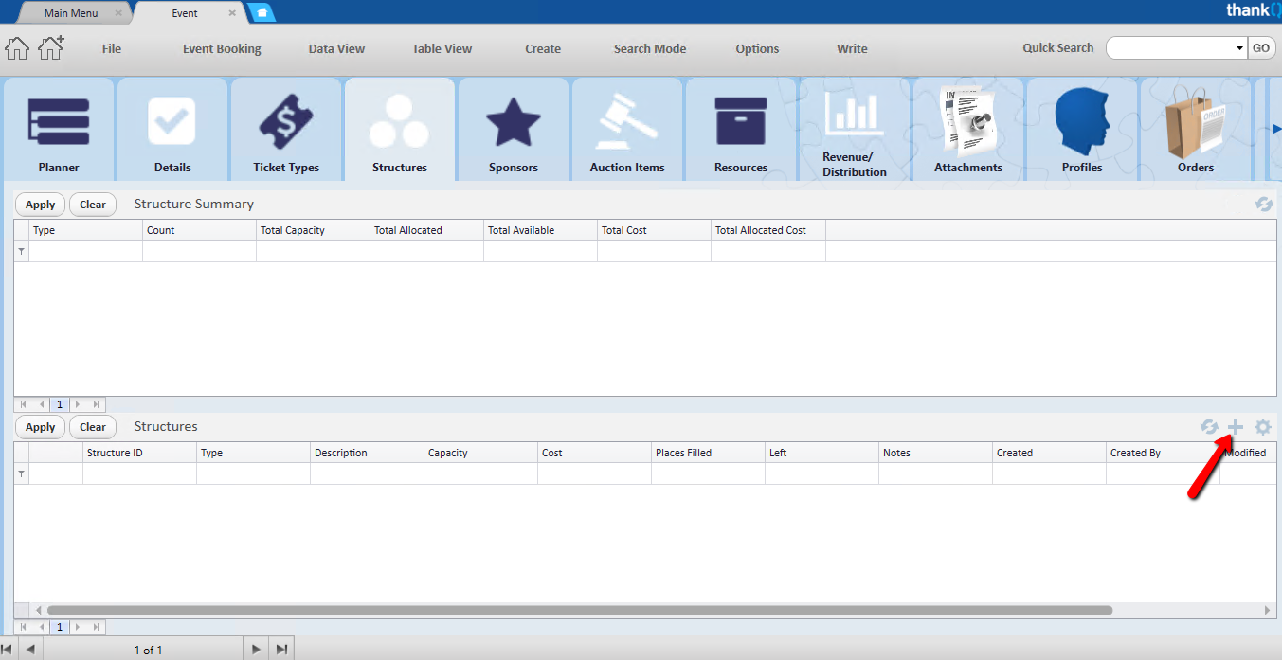Jump to last record in bottom navigator

(281, 650)
